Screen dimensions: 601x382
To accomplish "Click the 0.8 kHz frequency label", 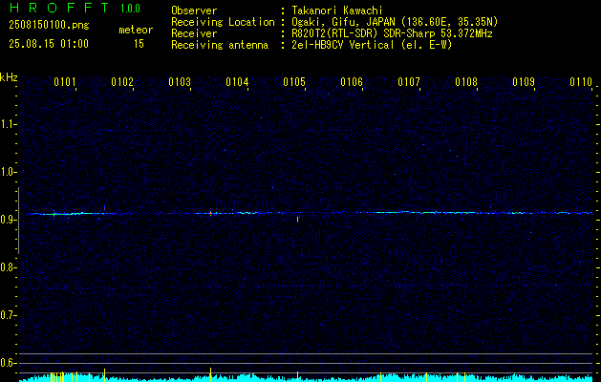I will click(x=9, y=267).
